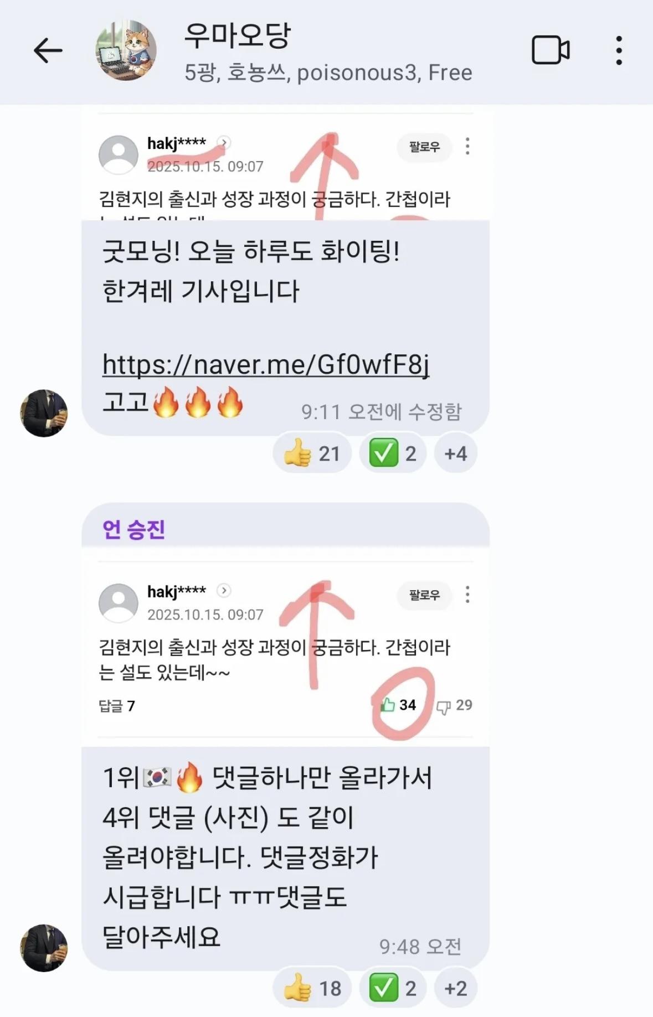
Task: Tap the check mark reaction under first message
Action: pos(392,453)
